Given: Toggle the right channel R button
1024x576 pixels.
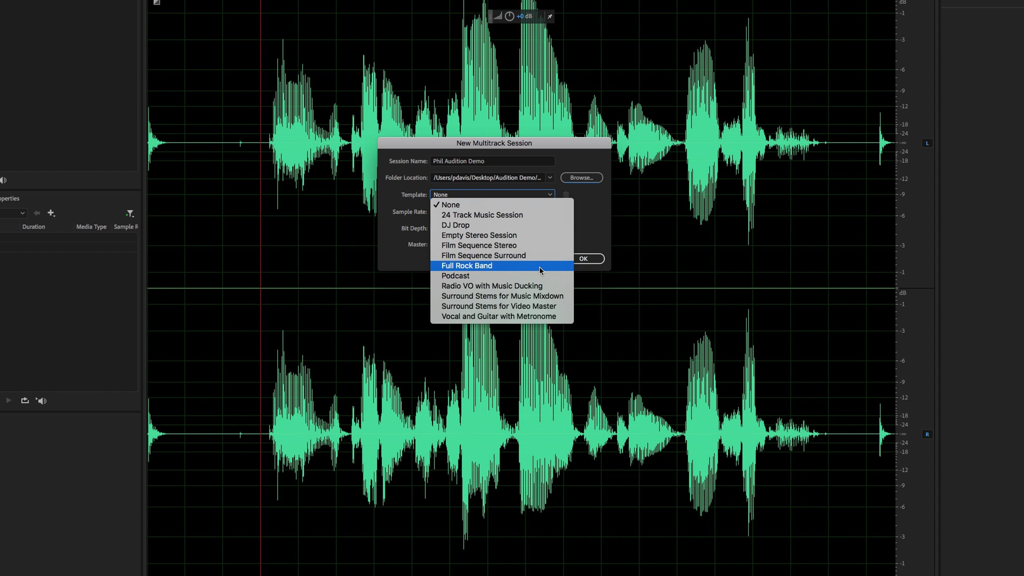Looking at the screenshot, I should click(927, 434).
